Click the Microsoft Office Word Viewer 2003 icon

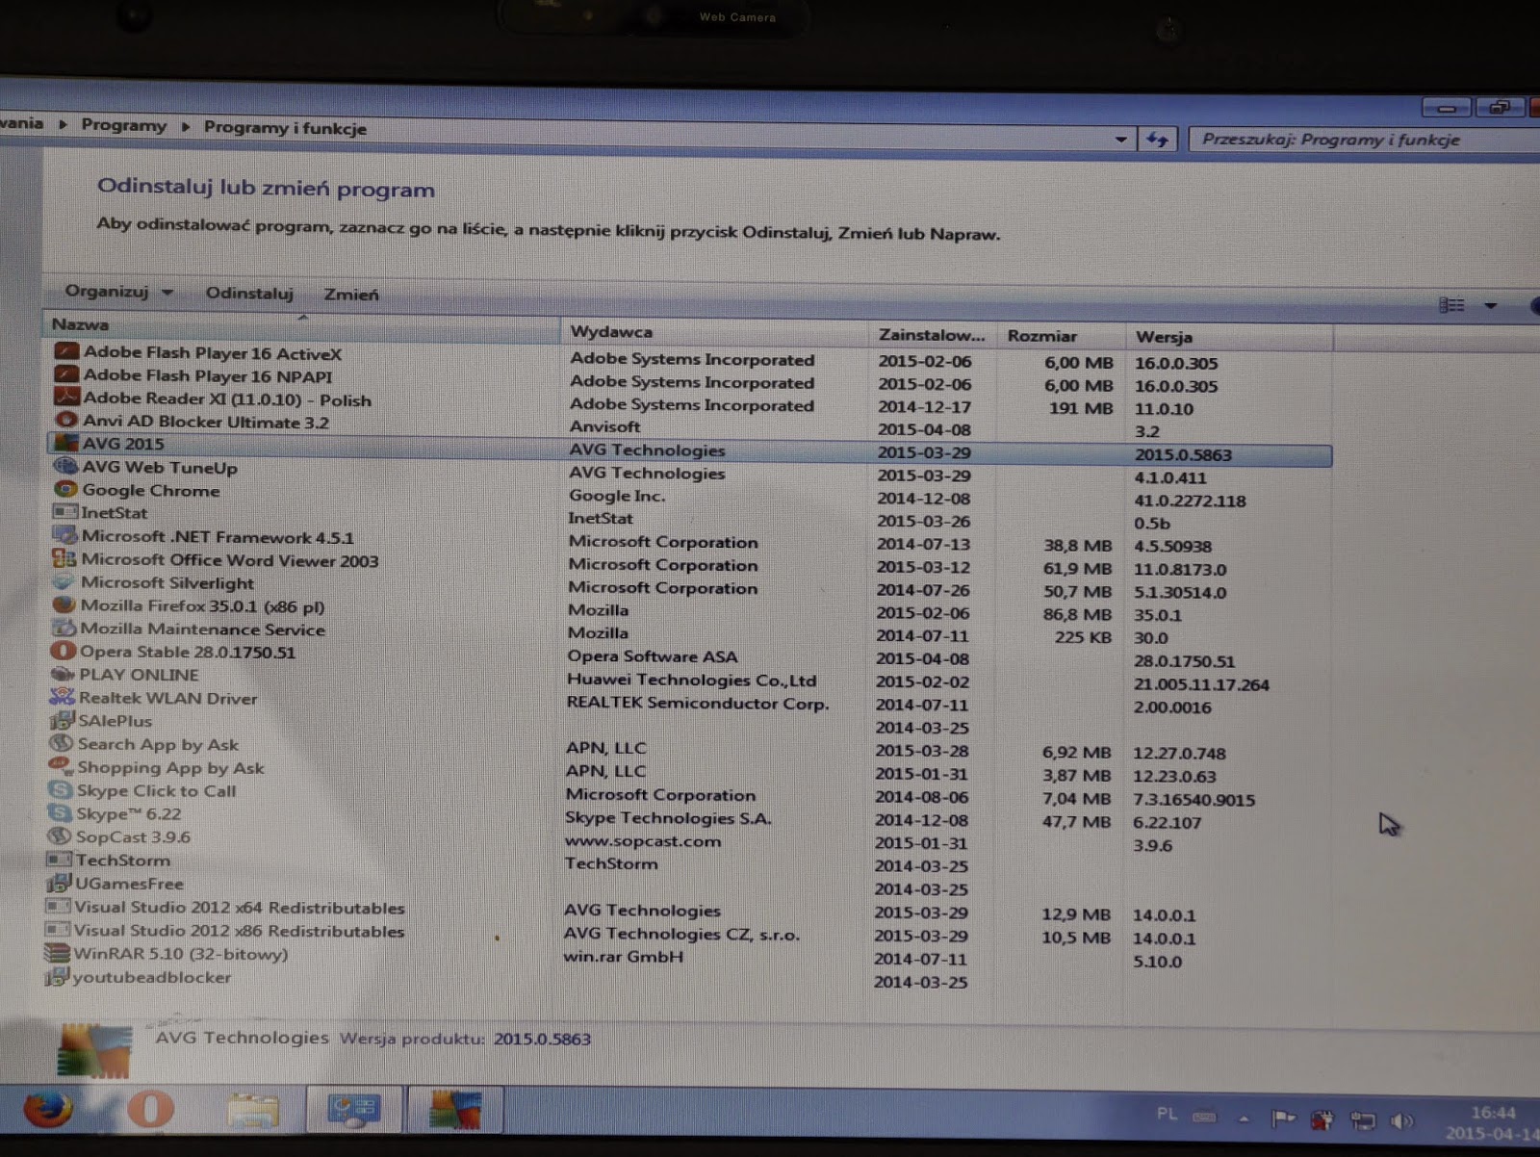64,558
